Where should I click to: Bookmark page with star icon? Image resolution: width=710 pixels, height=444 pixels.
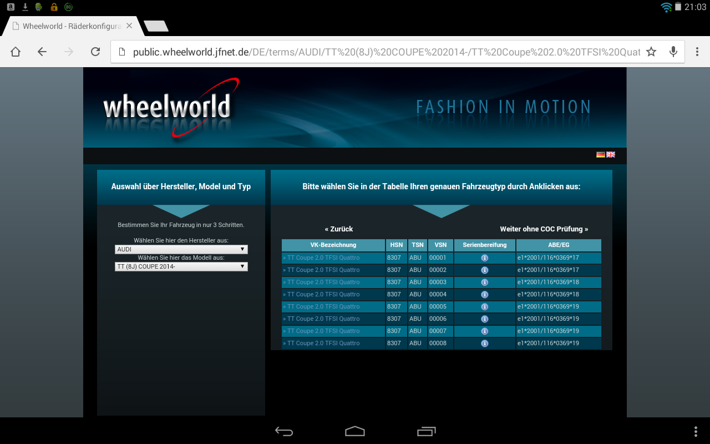click(651, 52)
